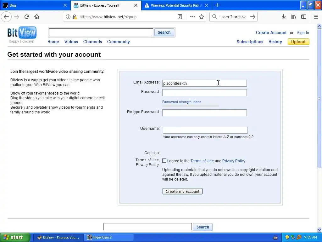Screen dimensions: 322x242
Task: Open the History link
Action: 275,42
